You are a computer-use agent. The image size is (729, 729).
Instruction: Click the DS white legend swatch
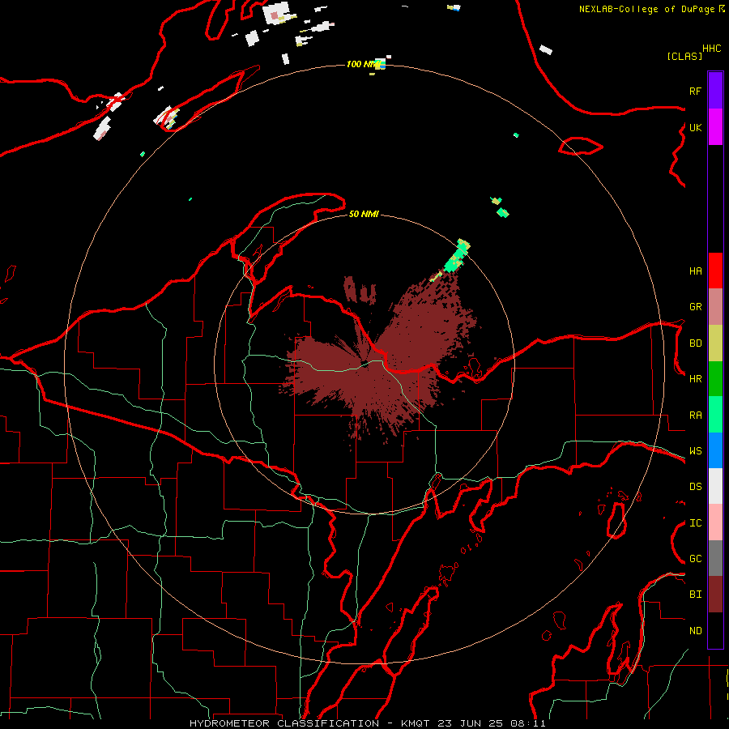pos(715,486)
